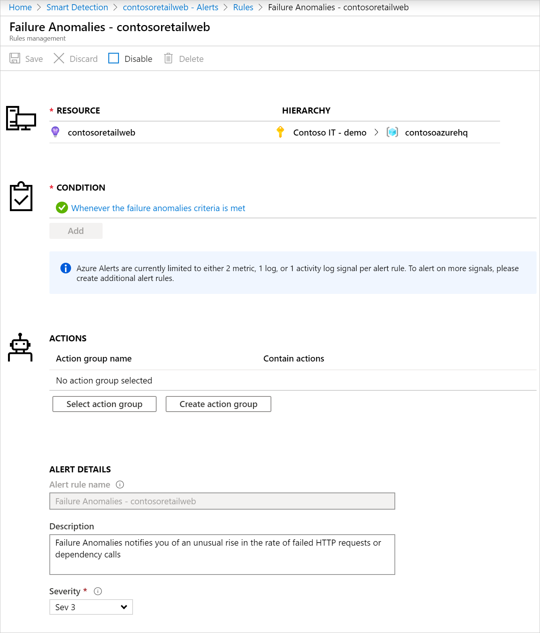
Task: Click the subscription key icon
Action: click(x=280, y=132)
